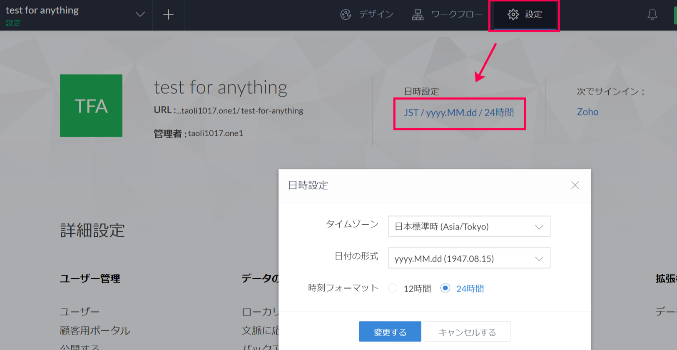Click the workflow hierarchy icon
The image size is (677, 350).
(418, 15)
